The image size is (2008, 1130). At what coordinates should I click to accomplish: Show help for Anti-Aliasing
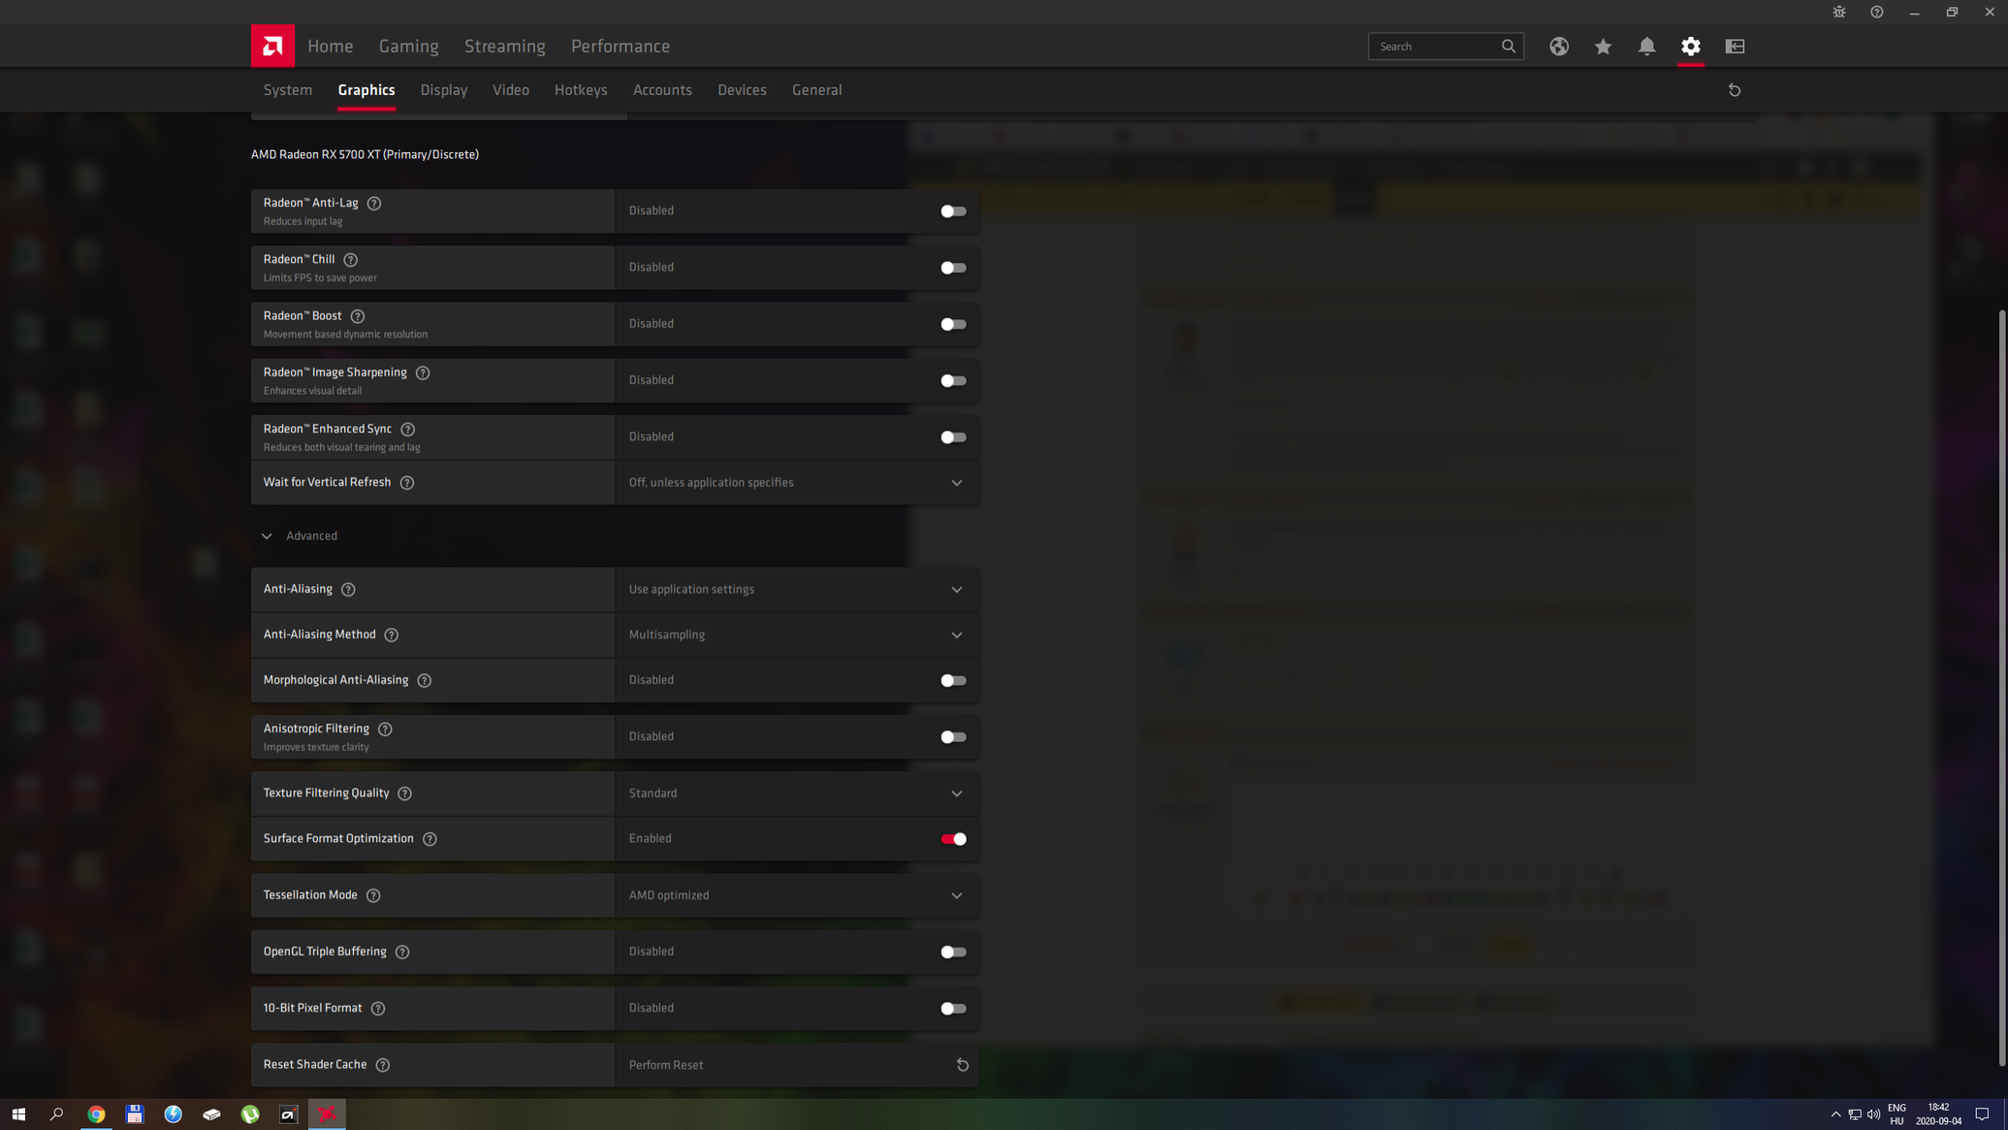[348, 590]
